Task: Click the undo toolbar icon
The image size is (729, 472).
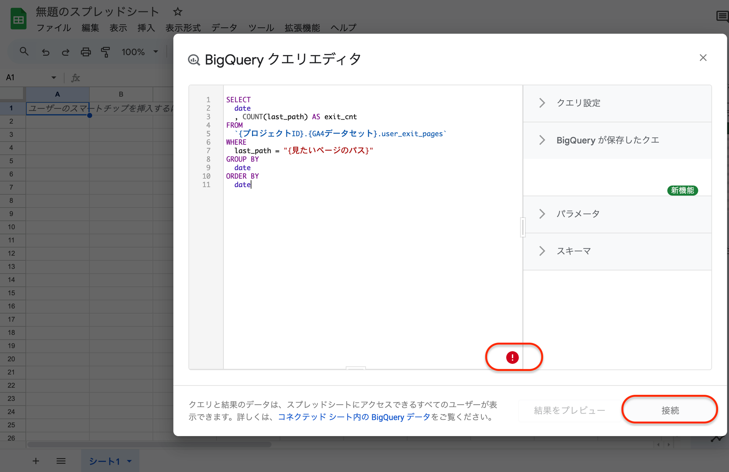Action: click(x=45, y=52)
